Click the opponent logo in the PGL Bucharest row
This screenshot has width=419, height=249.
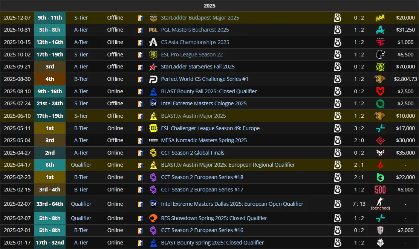click(380, 30)
